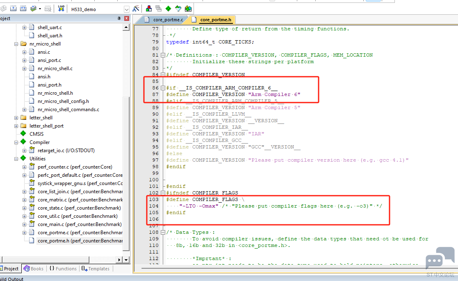Click the "-LTO -Omax" string on line 104
Image resolution: width=458 pixels, height=281 pixels.
coord(199,206)
